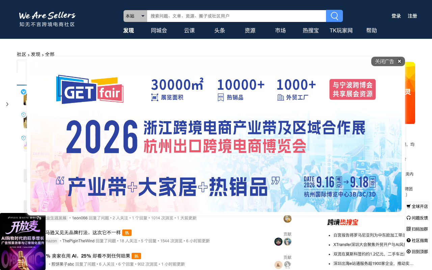
Task: Open hot search item starting with 深圳出海e站通
Action: point(373,263)
